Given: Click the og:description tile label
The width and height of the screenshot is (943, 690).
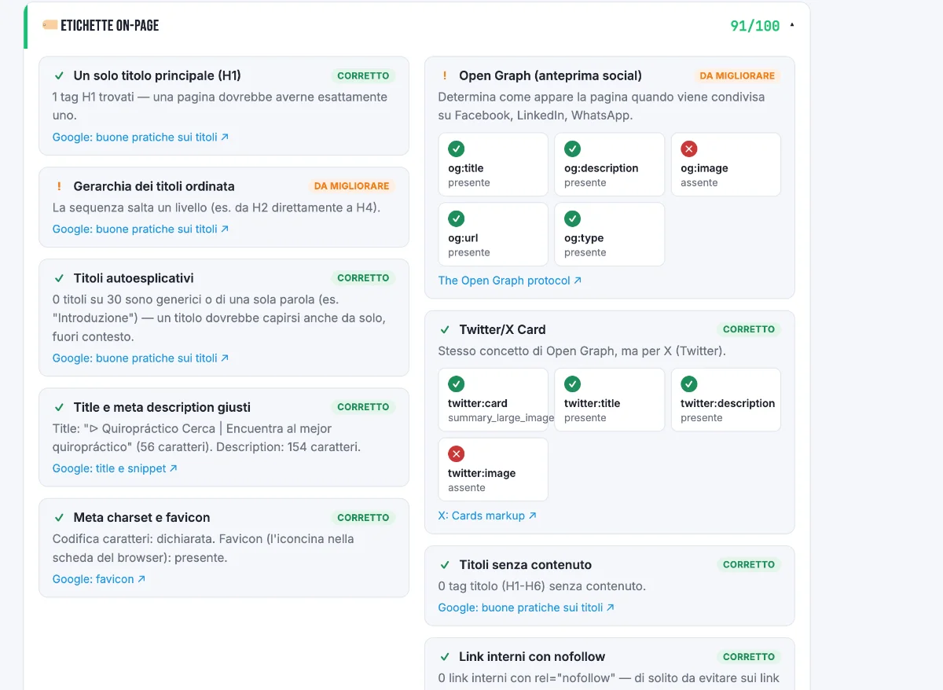Looking at the screenshot, I should click(x=601, y=168).
